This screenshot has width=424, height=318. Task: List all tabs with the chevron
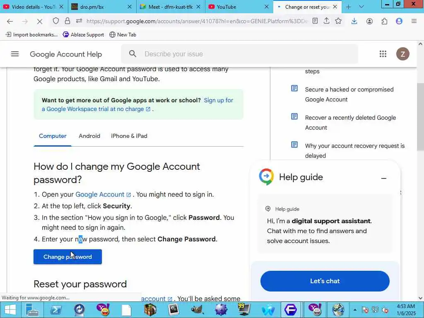tap(361, 7)
